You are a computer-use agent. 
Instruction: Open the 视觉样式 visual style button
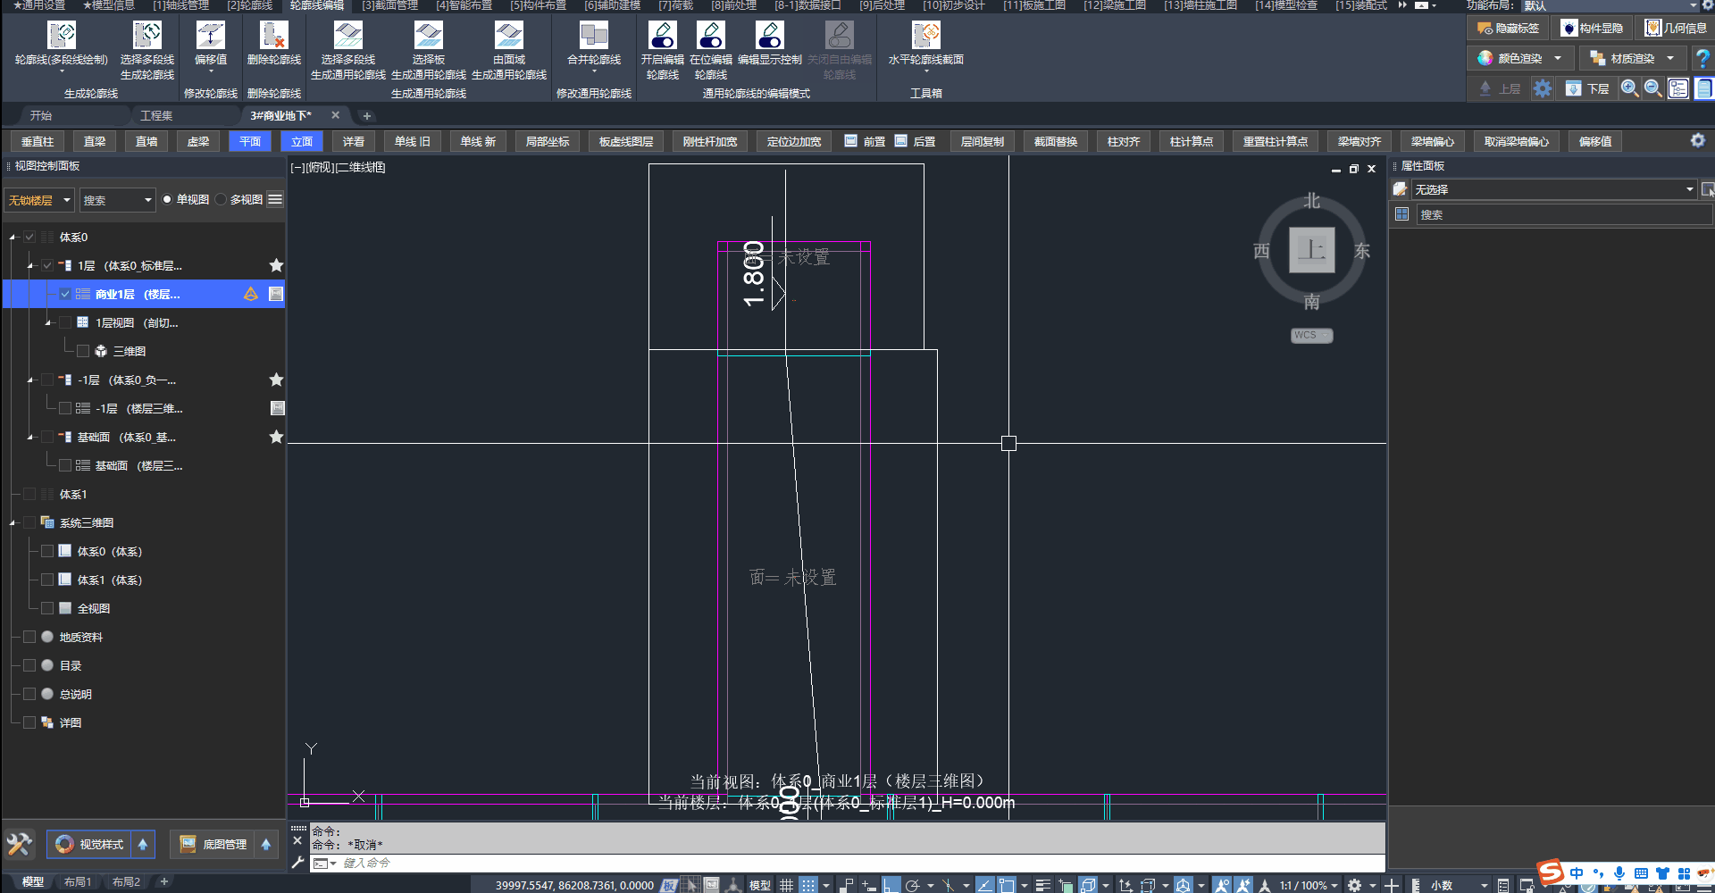[x=89, y=844]
